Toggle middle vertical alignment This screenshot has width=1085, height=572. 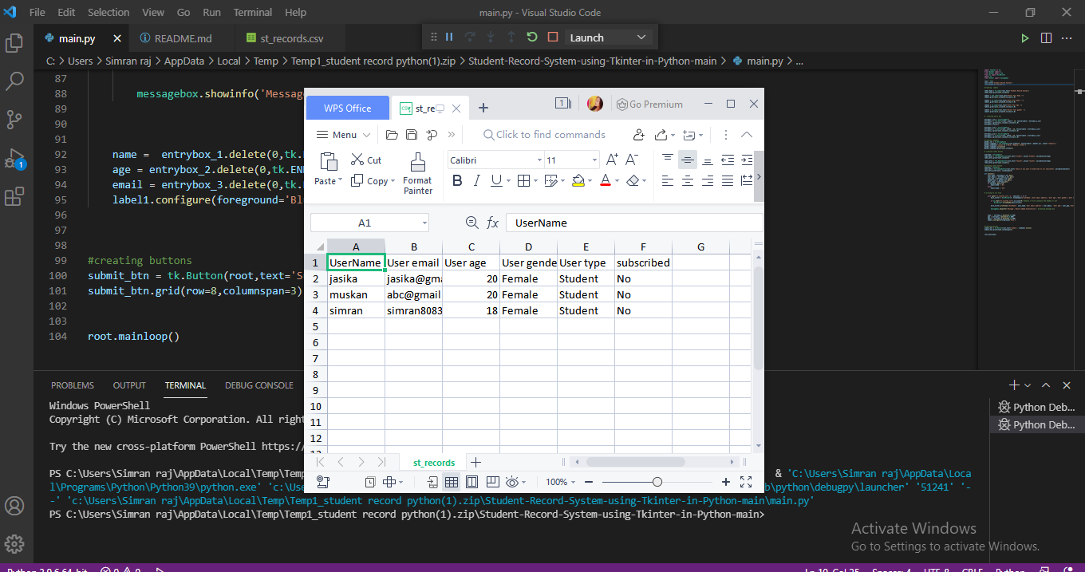pyautogui.click(x=688, y=160)
